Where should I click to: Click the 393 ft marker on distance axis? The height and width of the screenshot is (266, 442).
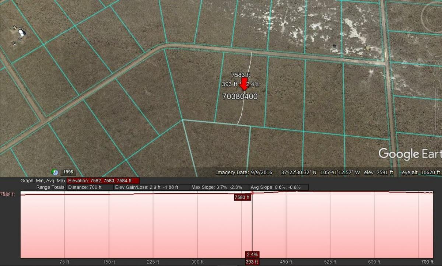click(252, 262)
